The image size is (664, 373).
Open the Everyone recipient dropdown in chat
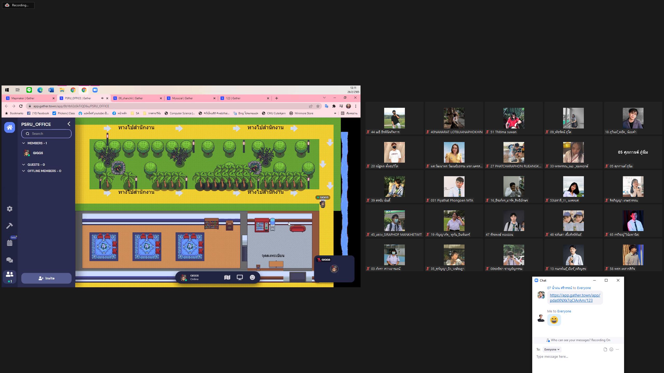pos(552,349)
